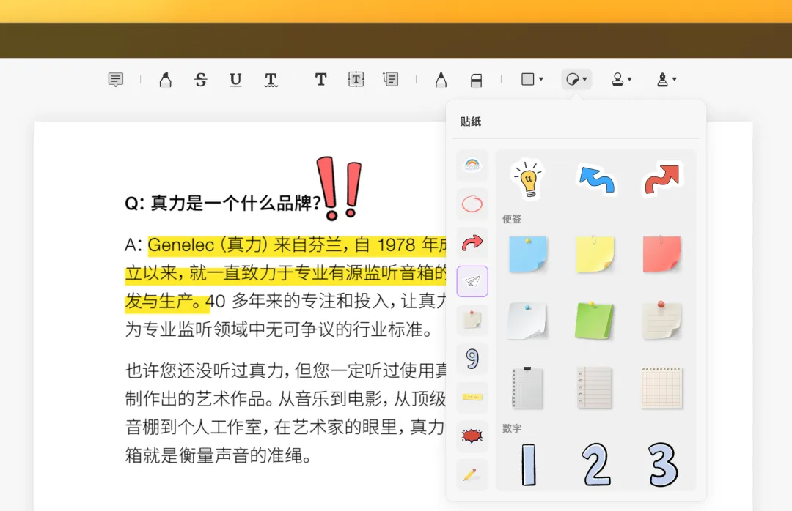The image size is (792, 511).
Task: Select the pen drawing tool
Action: tap(441, 80)
